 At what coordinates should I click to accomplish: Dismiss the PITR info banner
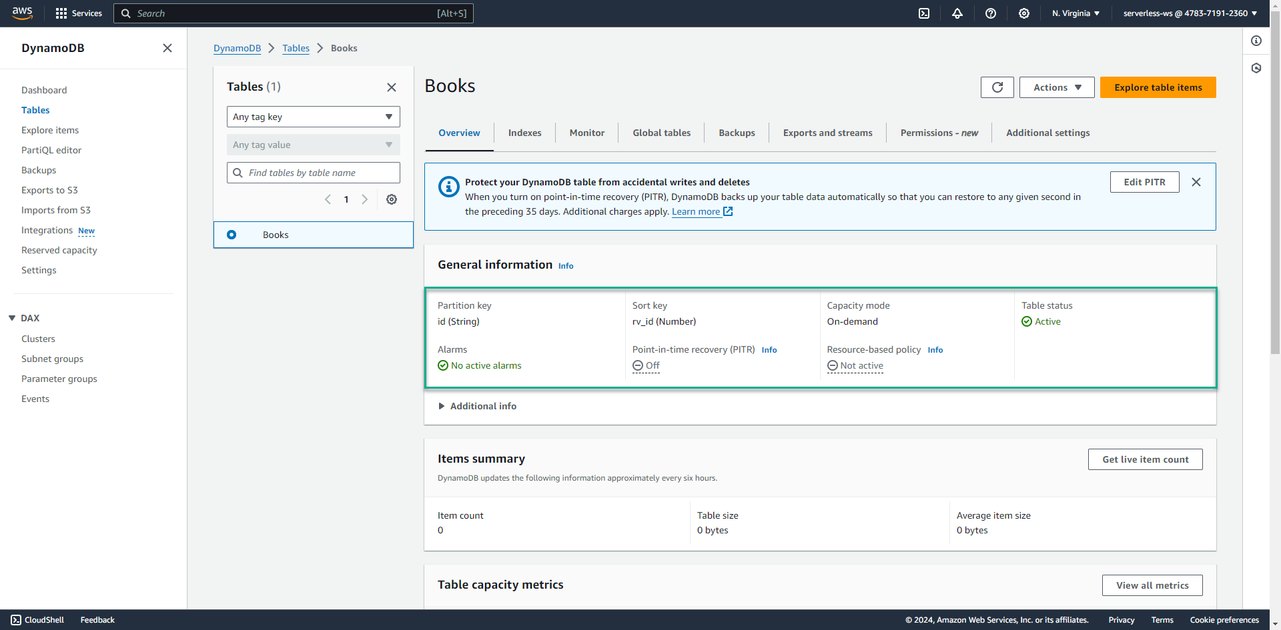click(x=1196, y=182)
